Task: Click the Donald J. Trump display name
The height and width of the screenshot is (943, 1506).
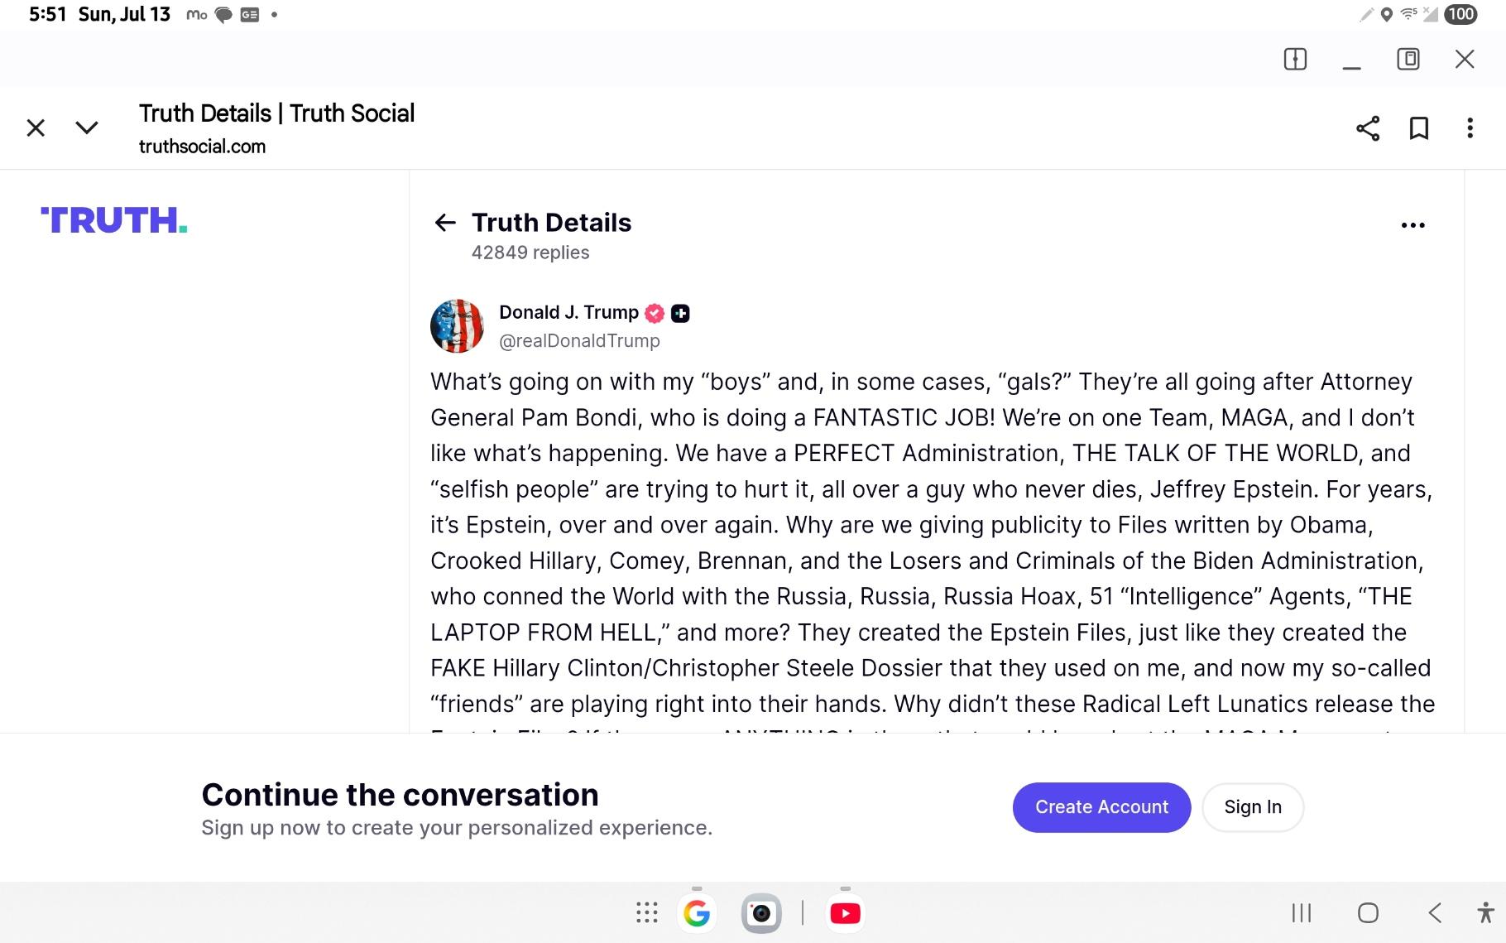Action: click(568, 313)
